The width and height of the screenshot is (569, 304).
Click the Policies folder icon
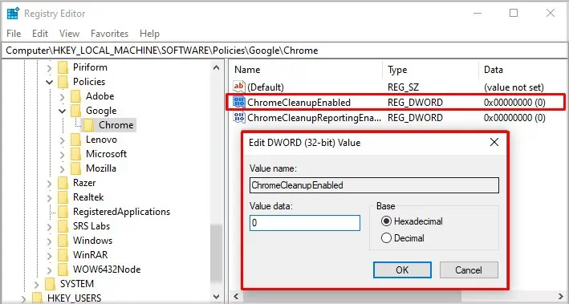tap(63, 82)
